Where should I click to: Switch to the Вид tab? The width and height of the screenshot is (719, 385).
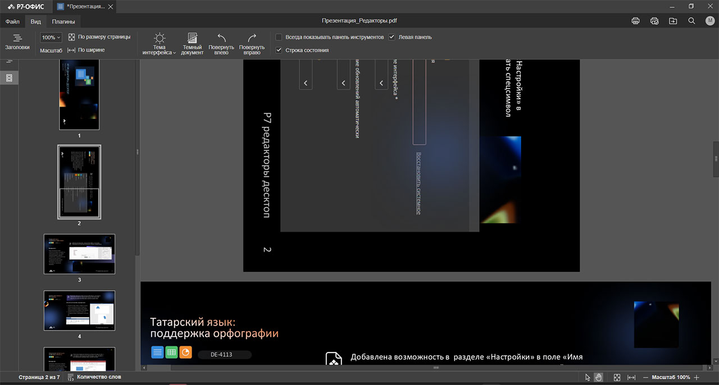tap(35, 22)
